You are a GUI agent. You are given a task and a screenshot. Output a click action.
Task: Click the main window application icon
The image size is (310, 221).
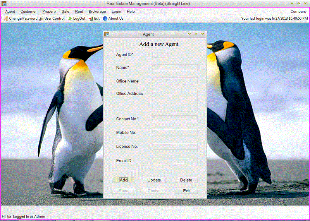(3, 3)
